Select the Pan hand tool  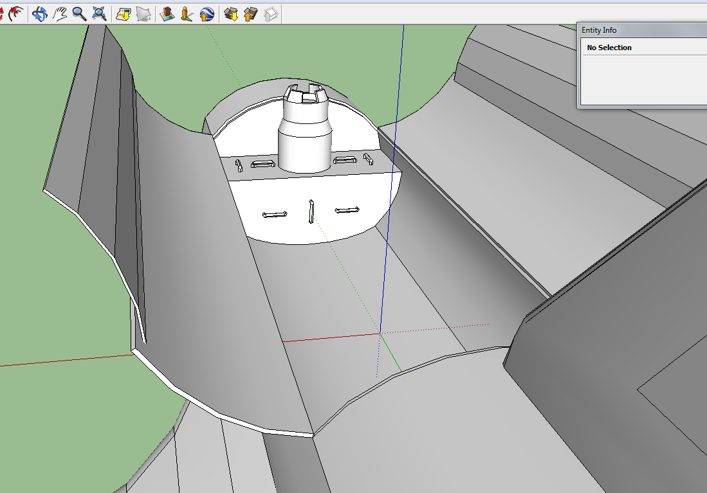[60, 14]
